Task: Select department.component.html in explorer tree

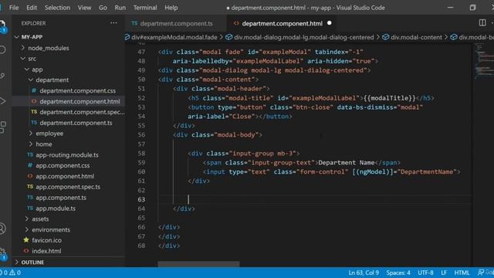Action: click(80, 101)
